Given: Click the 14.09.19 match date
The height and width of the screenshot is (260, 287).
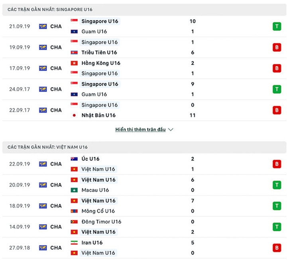Looking at the screenshot, I should (20, 227).
